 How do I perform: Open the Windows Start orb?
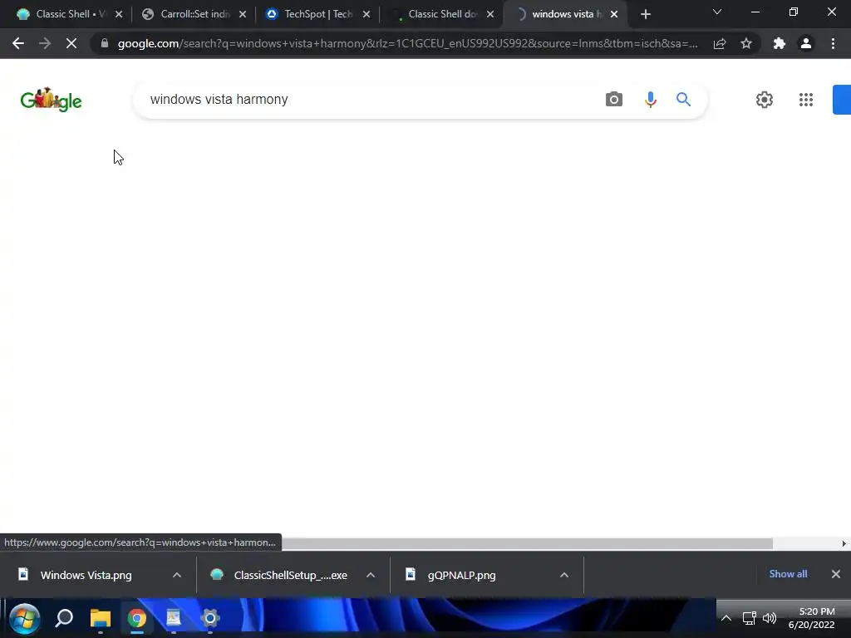point(24,618)
